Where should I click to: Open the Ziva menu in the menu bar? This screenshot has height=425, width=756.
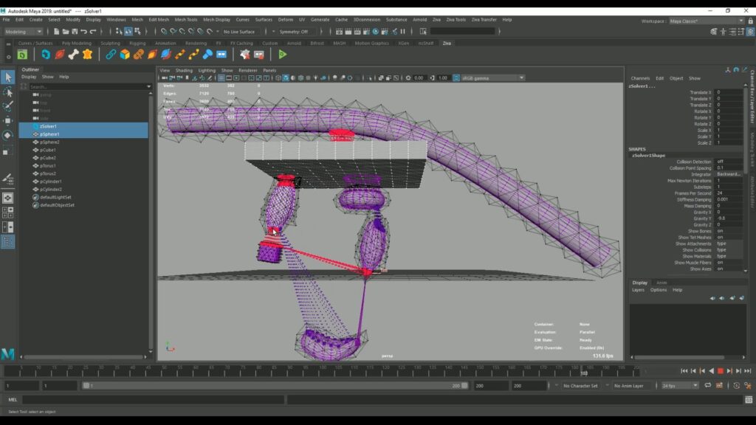pyautogui.click(x=436, y=20)
